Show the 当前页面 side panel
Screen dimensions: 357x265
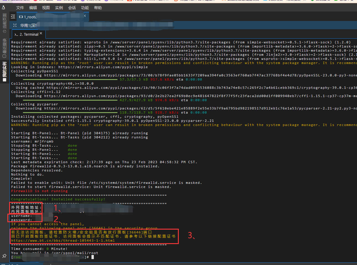[x=4, y=23]
